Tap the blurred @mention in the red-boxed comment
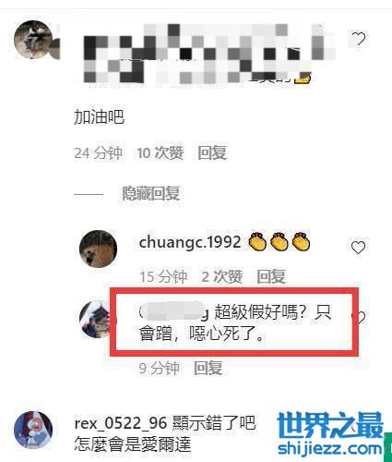 click(174, 311)
